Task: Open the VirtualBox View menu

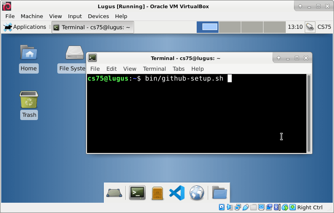Action: (x=55, y=16)
